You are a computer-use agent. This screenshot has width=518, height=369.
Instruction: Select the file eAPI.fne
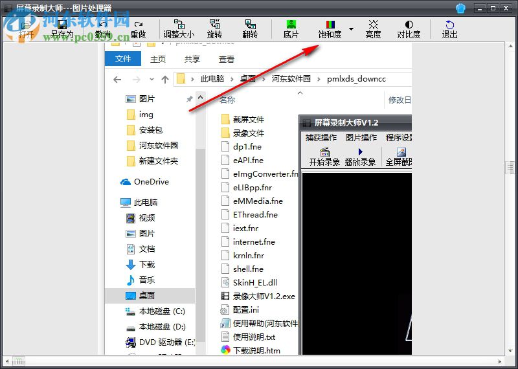(x=242, y=160)
